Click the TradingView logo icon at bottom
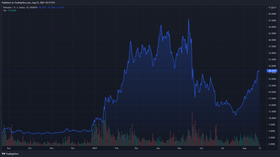The height and width of the screenshot is (157, 280). point(3,154)
